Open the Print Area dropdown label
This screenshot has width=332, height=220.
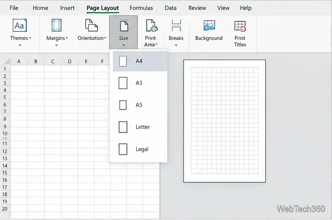point(151,42)
